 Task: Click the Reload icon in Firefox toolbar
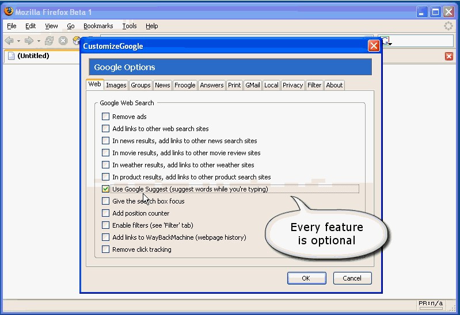[x=49, y=40]
